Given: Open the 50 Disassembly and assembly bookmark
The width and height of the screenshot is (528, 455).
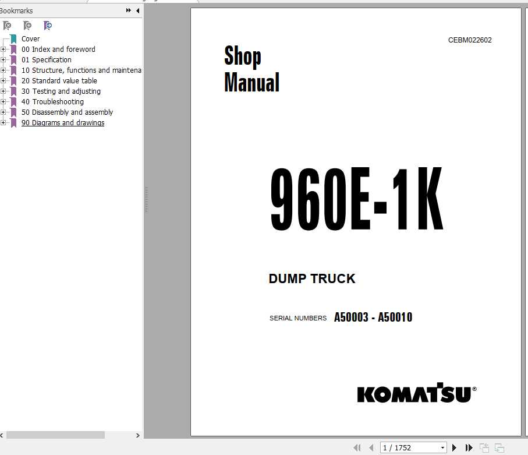Looking at the screenshot, I should [x=67, y=112].
